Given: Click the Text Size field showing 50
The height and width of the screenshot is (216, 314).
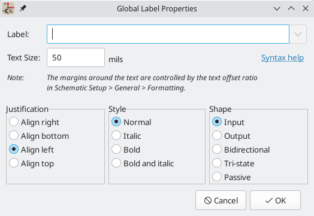Looking at the screenshot, I should [x=76, y=57].
